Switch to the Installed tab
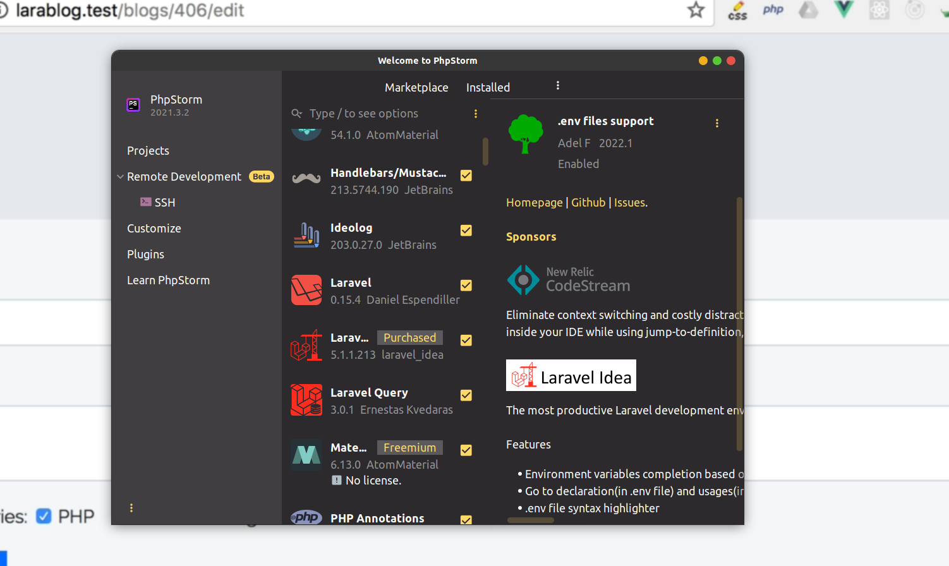This screenshot has height=566, width=949. [x=488, y=88]
